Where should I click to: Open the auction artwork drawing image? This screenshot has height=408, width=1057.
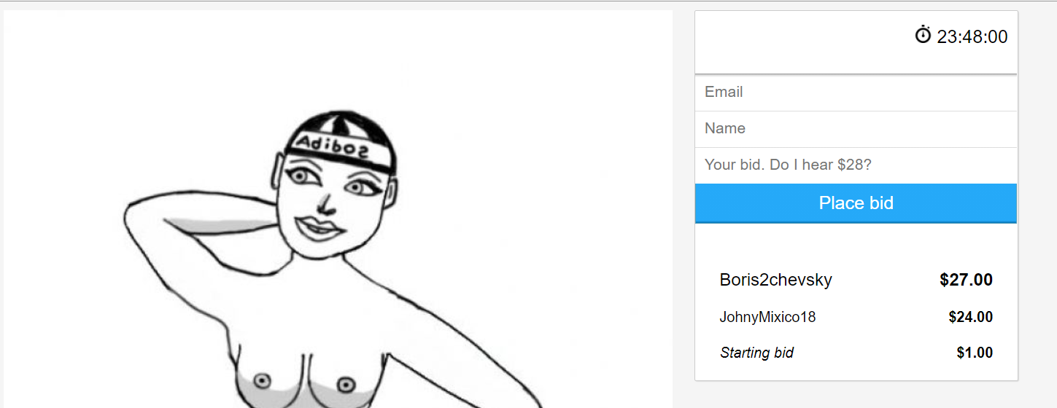338,209
